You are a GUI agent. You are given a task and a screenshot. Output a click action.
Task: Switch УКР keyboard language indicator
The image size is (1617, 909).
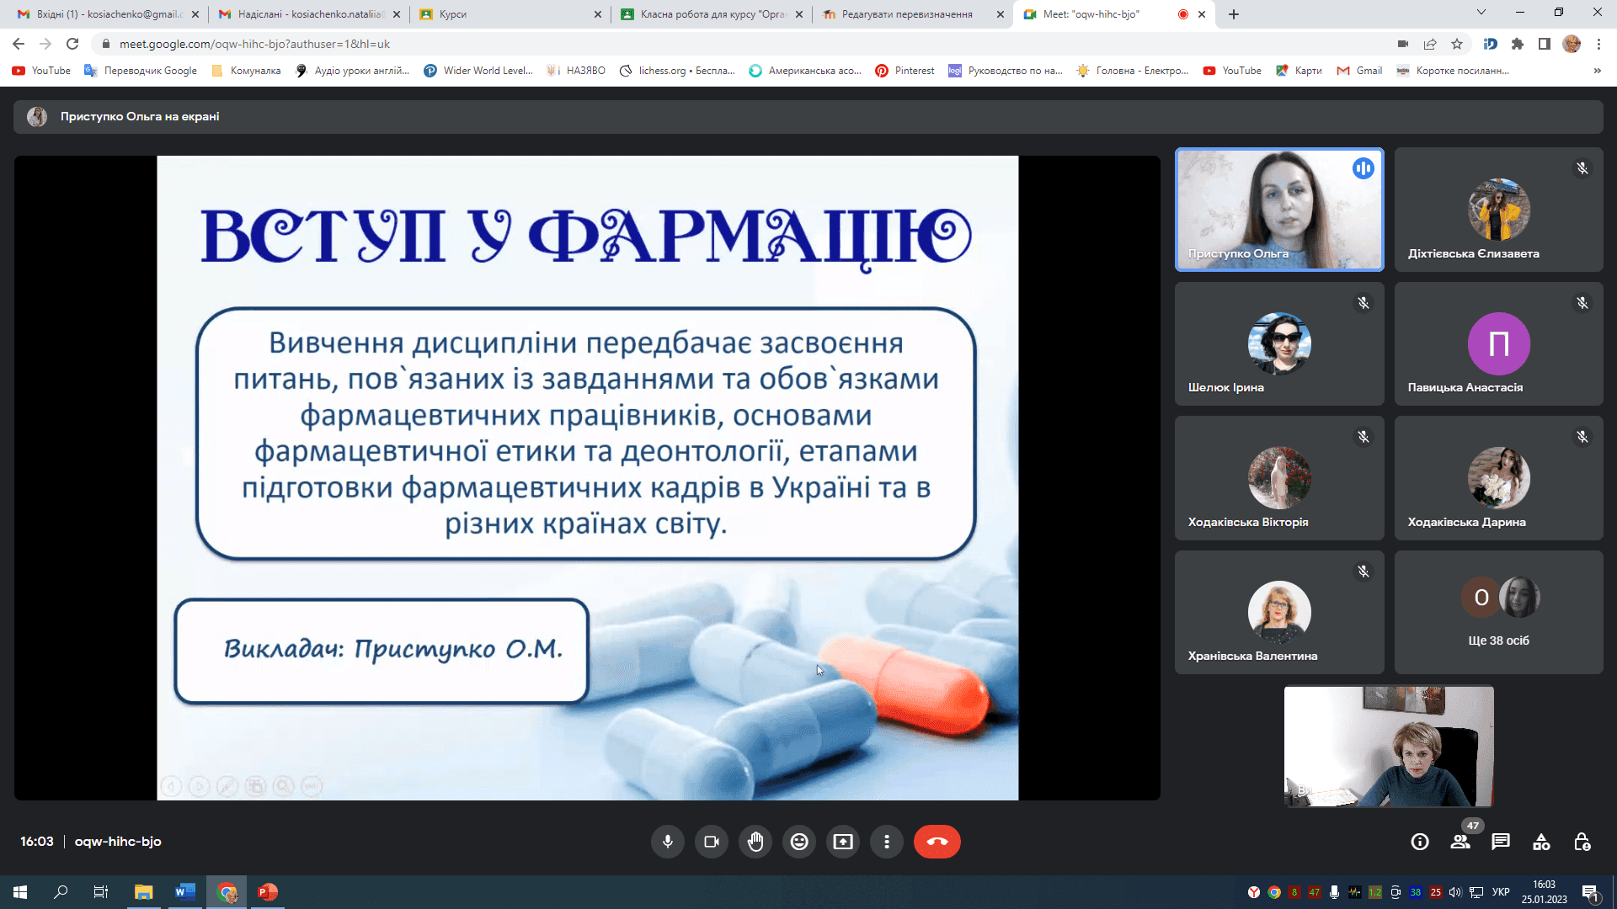pyautogui.click(x=1501, y=892)
